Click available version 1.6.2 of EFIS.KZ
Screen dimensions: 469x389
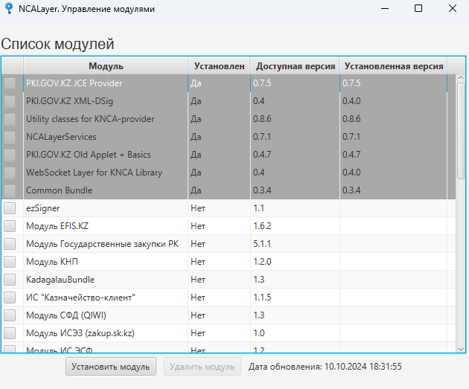pyautogui.click(x=262, y=226)
